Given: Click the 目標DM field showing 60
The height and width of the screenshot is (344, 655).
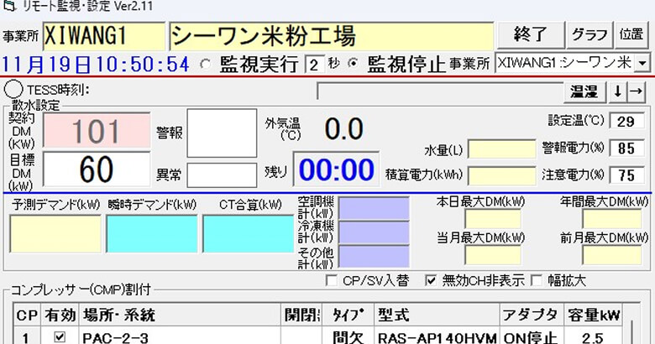Looking at the screenshot, I should tap(97, 169).
